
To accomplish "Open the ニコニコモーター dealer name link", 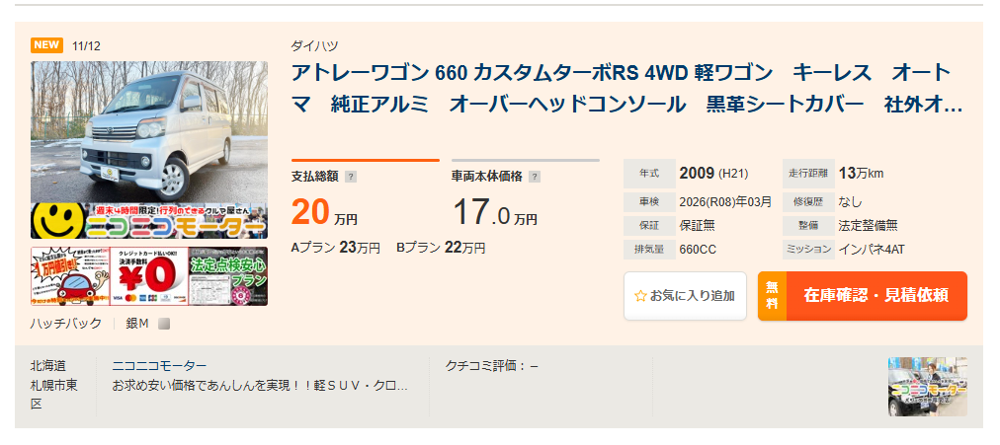I will click(x=159, y=366).
